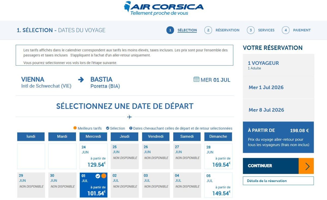Select 24 JUN fare at 129.54€
The height and width of the screenshot is (200, 327).
pos(93,156)
